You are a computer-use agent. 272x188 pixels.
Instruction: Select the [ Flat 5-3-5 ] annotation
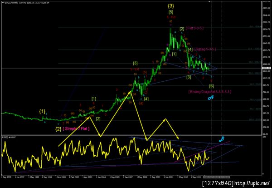point(194,28)
